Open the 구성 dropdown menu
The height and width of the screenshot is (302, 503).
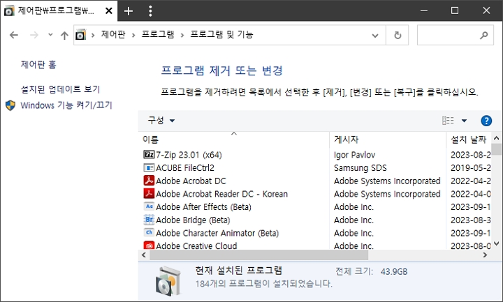coord(161,121)
